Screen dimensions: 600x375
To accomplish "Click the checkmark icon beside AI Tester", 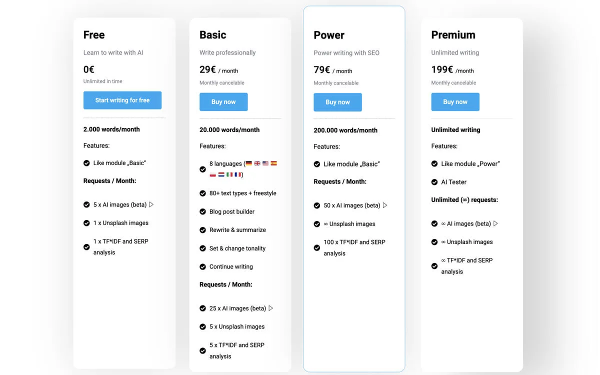I will 434,182.
